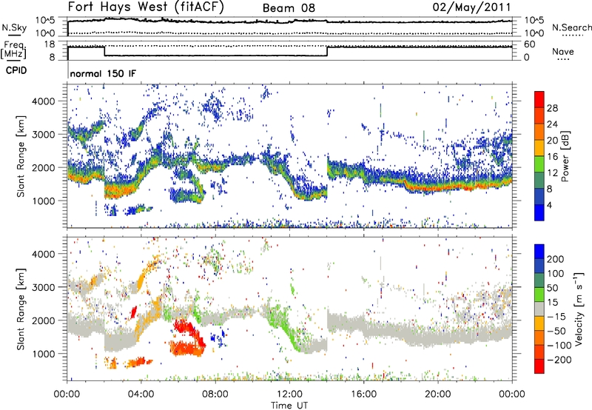Image resolution: width=592 pixels, height=410 pixels.
Task: Click the Power scale value '28'
Action: coord(552,108)
